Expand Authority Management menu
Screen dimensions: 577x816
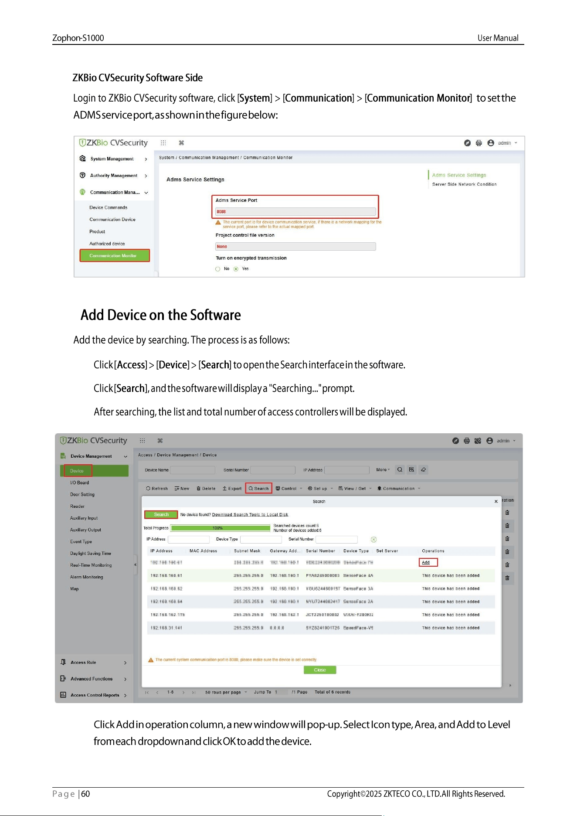pos(146,176)
